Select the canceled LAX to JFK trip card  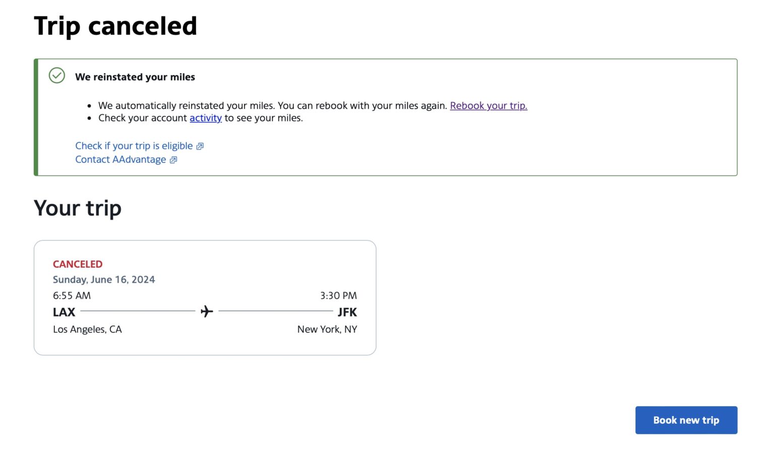point(205,297)
